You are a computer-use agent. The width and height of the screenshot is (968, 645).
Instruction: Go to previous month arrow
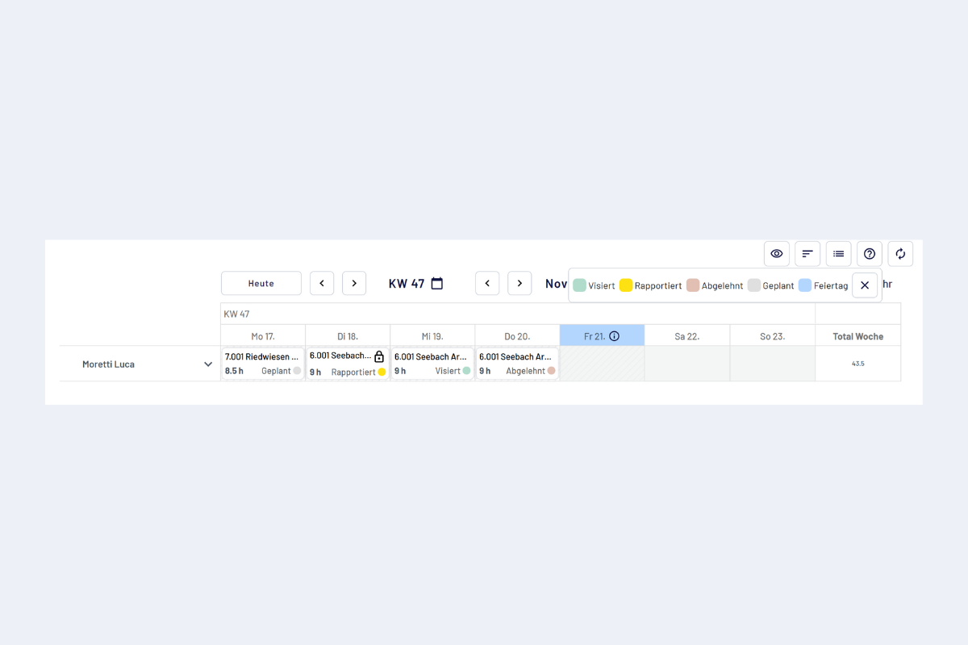pyautogui.click(x=487, y=284)
